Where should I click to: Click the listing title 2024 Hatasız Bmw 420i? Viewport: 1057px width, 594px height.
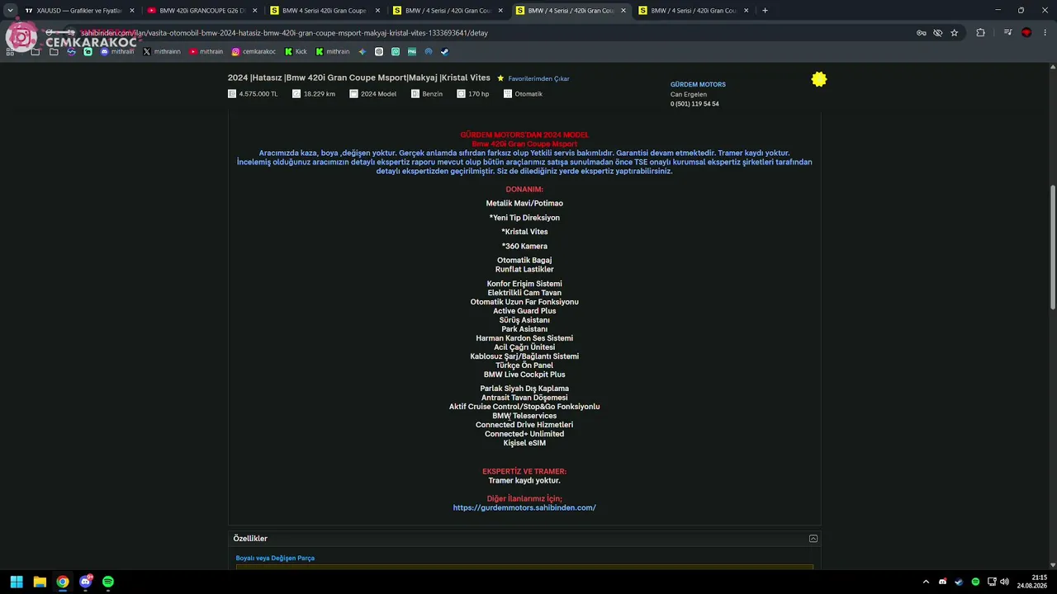click(359, 78)
